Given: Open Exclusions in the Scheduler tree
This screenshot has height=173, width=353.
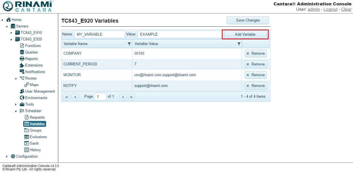Looking at the screenshot, I should (38, 137).
